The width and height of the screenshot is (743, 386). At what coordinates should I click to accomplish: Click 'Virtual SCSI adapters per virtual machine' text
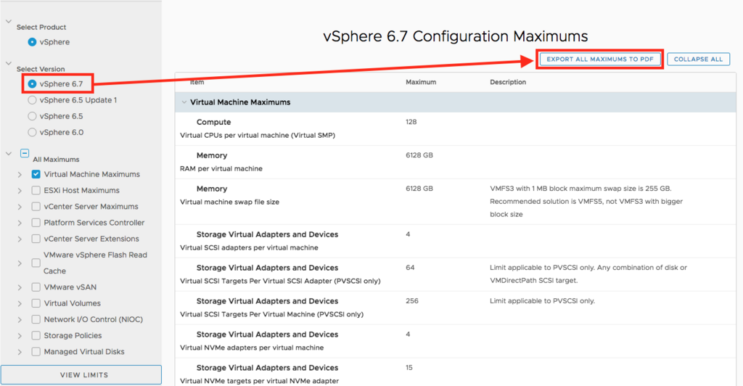(250, 247)
